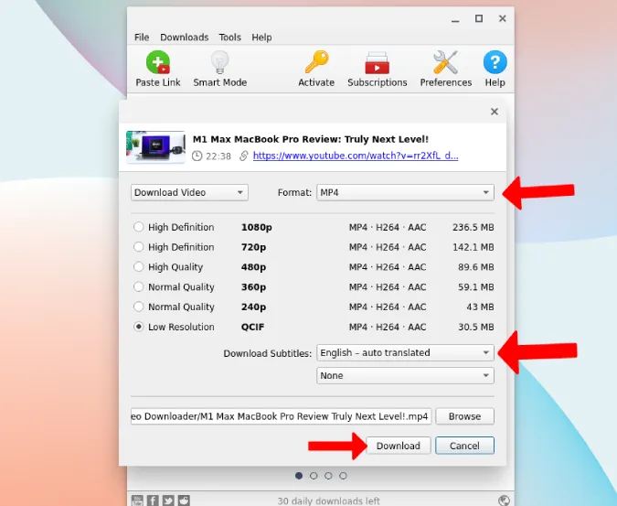The image size is (617, 506).
Task: Minimize the downloader window
Action: (x=455, y=19)
